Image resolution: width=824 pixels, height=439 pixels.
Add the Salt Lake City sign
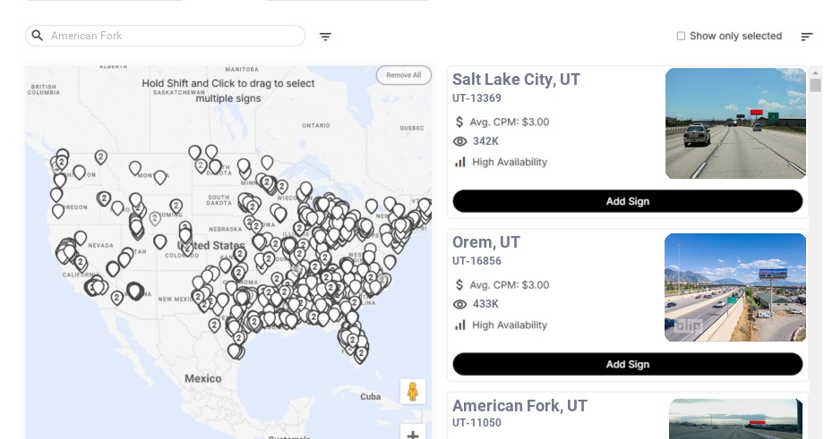click(x=627, y=201)
